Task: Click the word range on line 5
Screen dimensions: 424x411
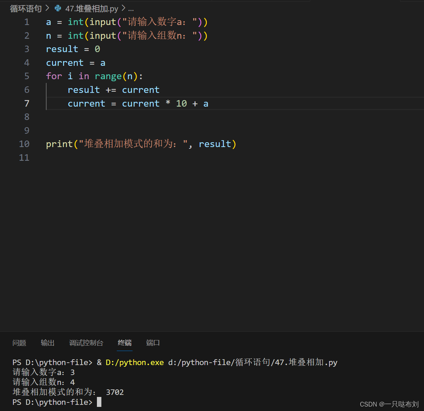Action: click(x=108, y=76)
